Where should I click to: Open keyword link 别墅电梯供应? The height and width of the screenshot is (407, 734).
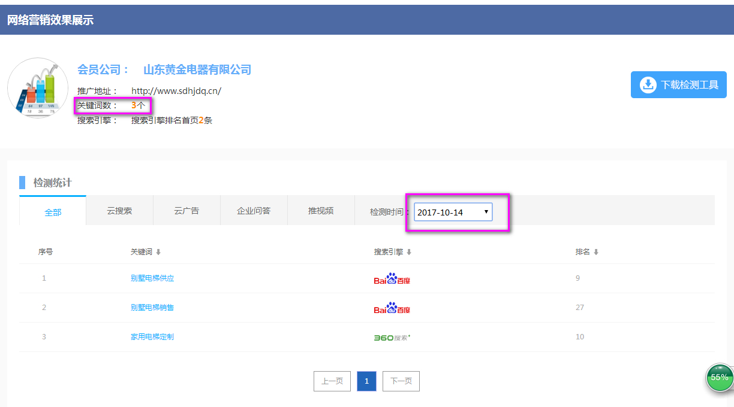[x=152, y=278]
